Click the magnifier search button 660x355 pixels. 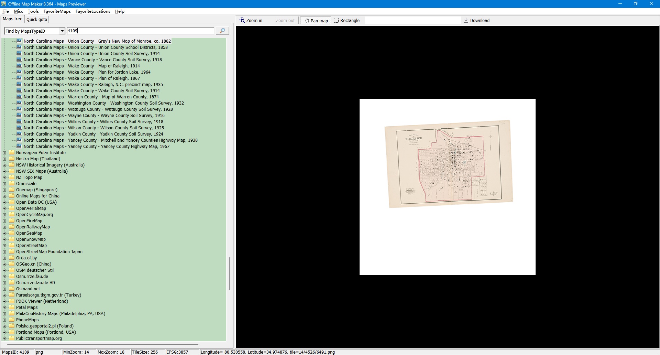tap(222, 31)
